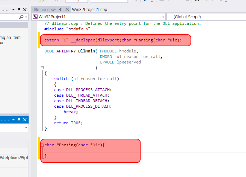
Task: Open window position menu of top-left panel
Action: pos(13,9)
